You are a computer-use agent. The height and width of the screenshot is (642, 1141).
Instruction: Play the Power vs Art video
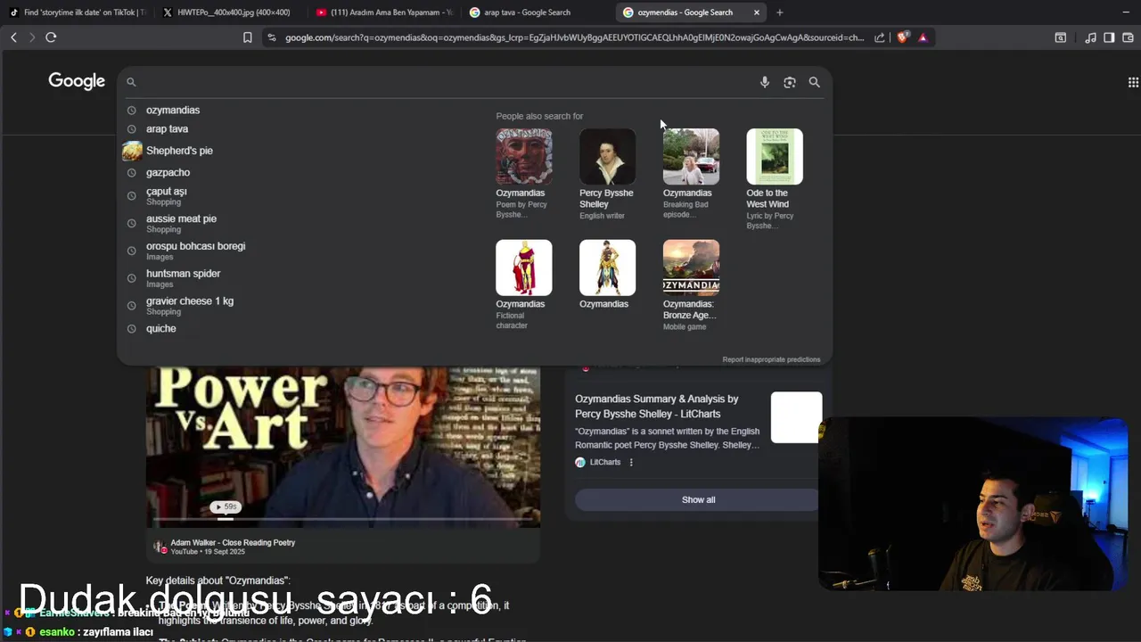click(343, 446)
